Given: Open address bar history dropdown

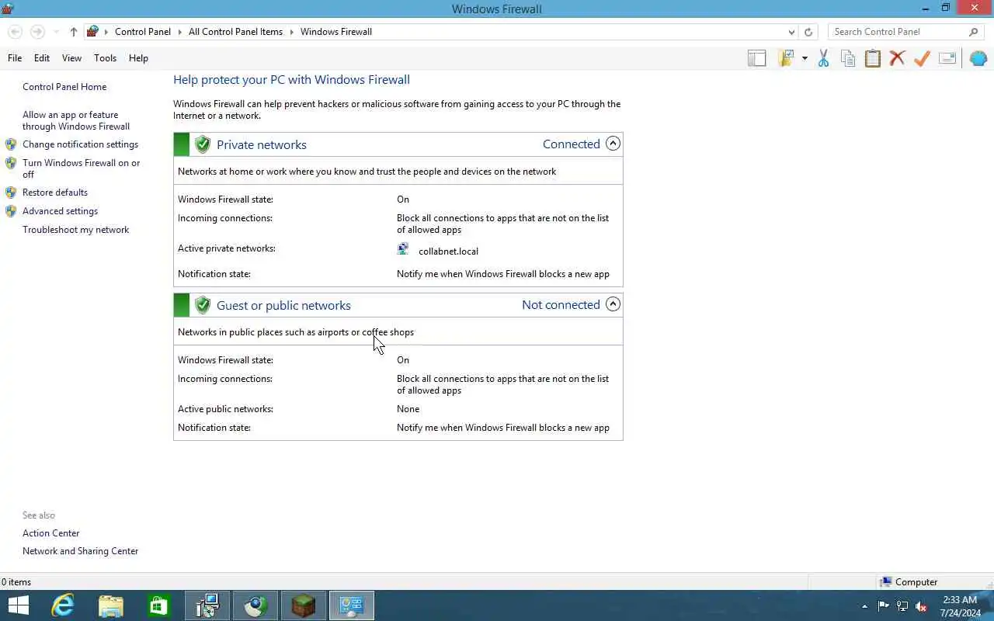Looking at the screenshot, I should pos(791,32).
